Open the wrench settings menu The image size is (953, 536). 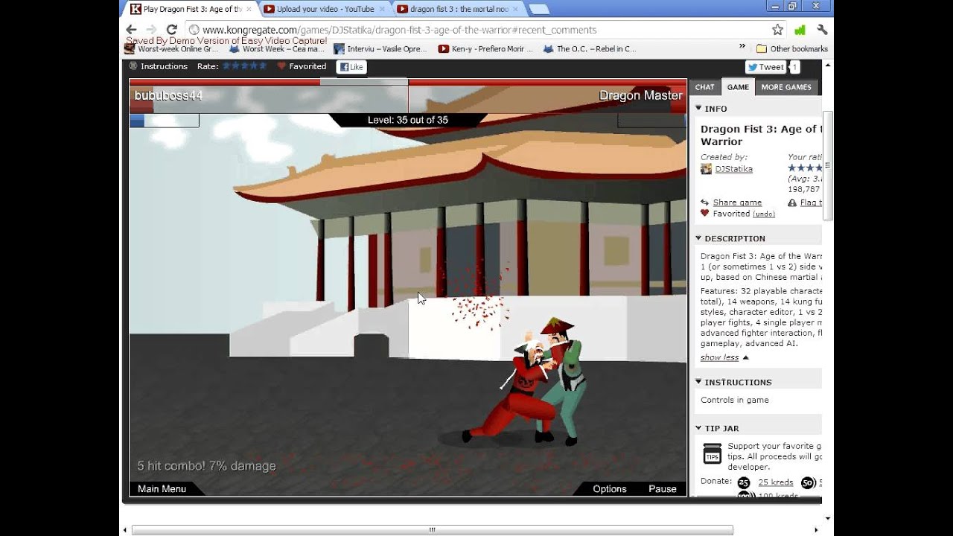(x=822, y=30)
